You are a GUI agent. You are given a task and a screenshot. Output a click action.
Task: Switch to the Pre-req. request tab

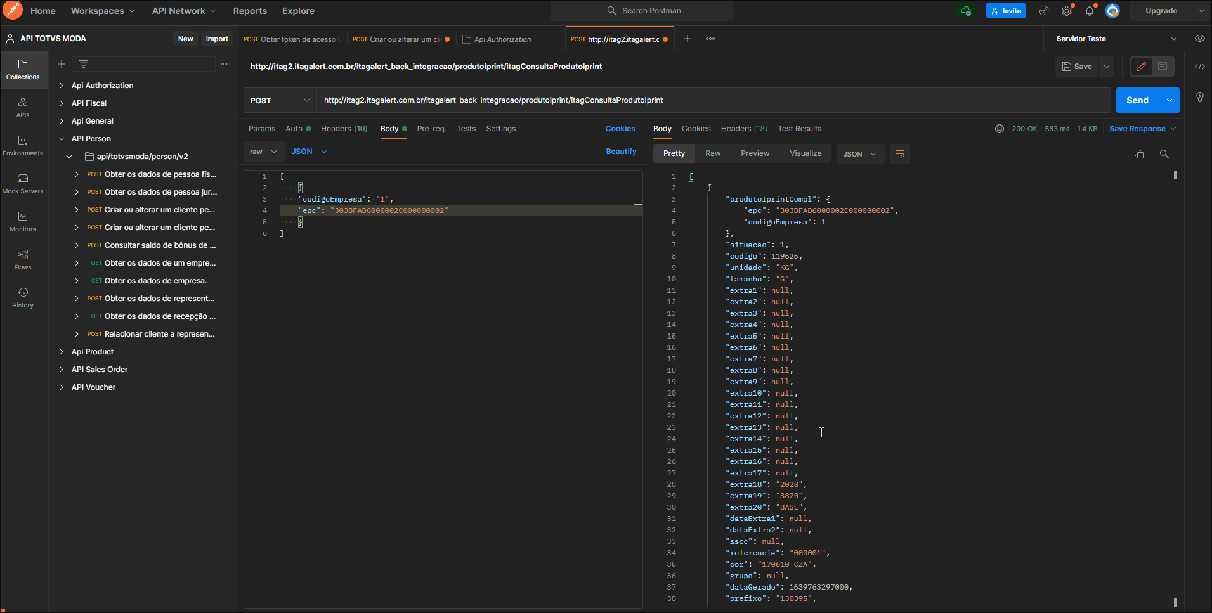[431, 129]
